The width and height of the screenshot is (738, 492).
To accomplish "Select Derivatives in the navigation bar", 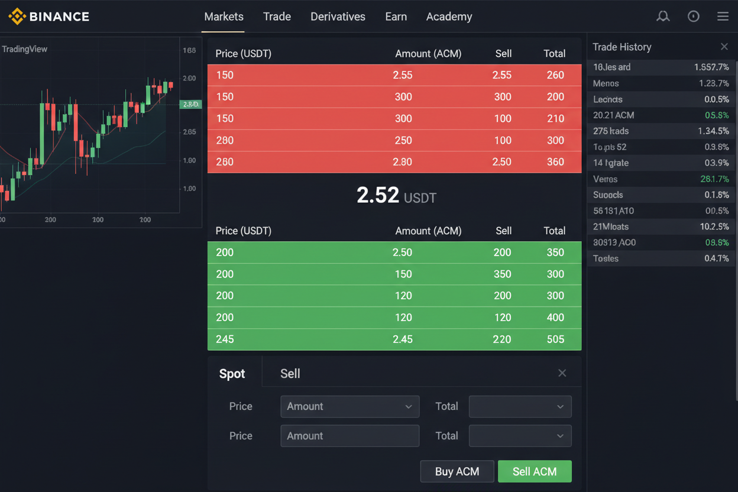I will pyautogui.click(x=338, y=17).
